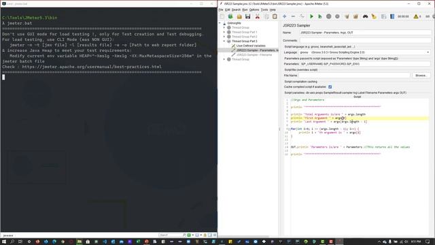Viewport: 435px width, 245px height.
Task: Click the Toggle enable/disable icon
Action: [302, 16]
